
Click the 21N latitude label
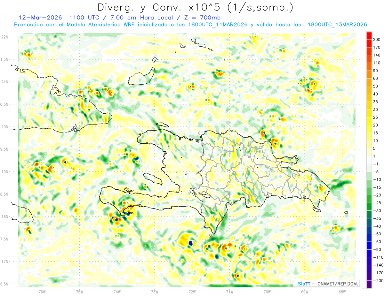tap(5, 82)
